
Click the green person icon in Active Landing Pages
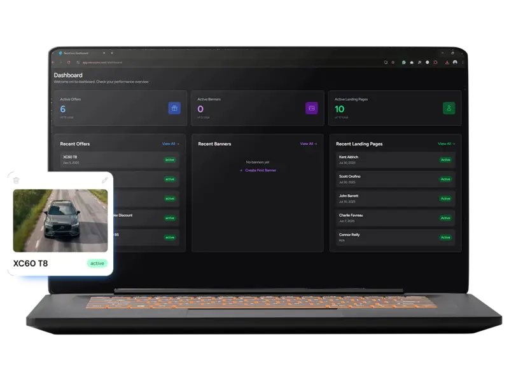[x=449, y=109]
